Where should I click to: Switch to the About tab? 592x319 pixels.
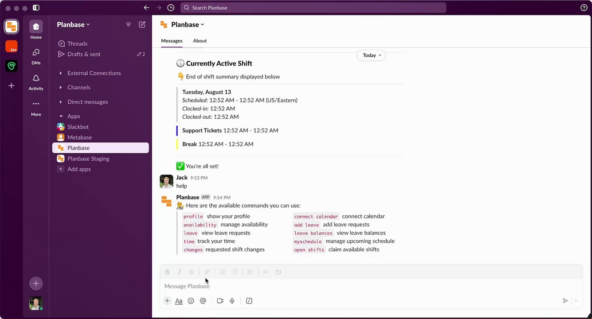pyautogui.click(x=200, y=41)
